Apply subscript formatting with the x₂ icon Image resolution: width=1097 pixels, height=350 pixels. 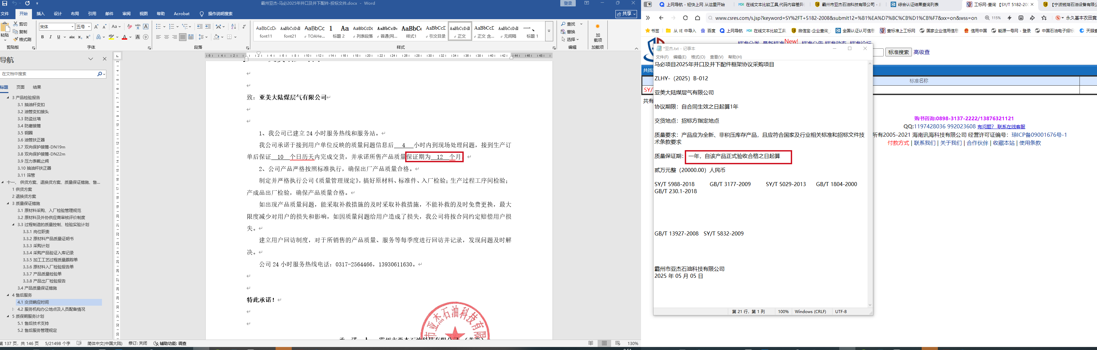pos(80,37)
